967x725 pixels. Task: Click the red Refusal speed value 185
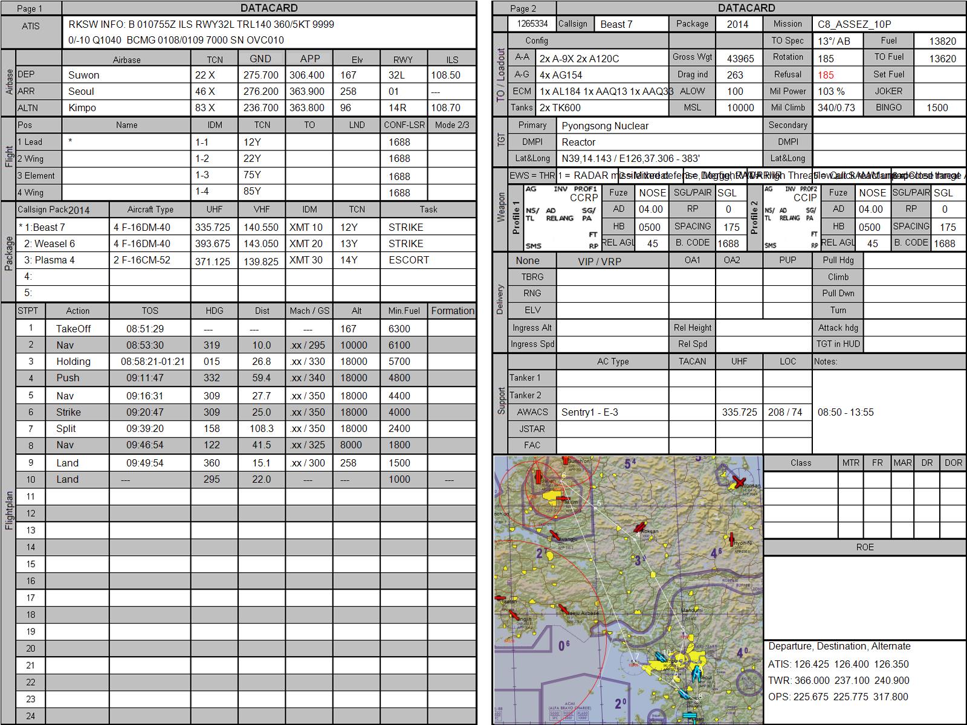(x=826, y=75)
